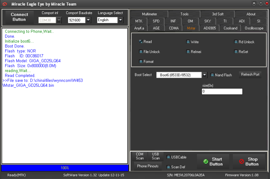Open Phone Pinouts
The image size is (270, 179).
coord(148,166)
